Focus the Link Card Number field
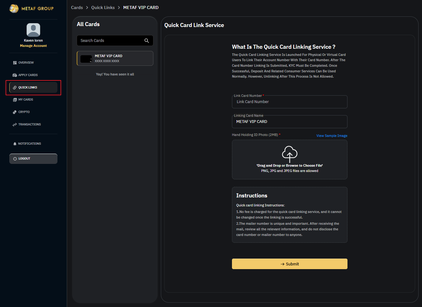422x307 pixels. [289, 102]
